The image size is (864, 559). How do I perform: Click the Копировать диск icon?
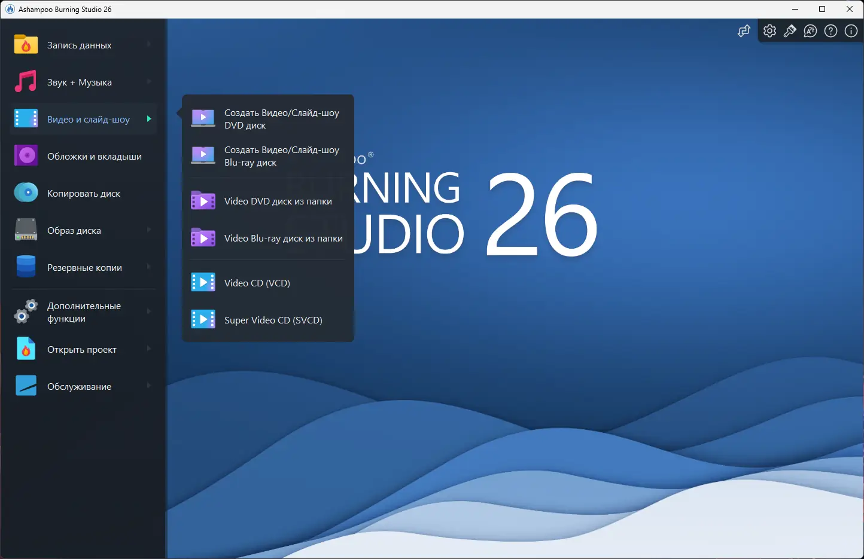pos(26,193)
